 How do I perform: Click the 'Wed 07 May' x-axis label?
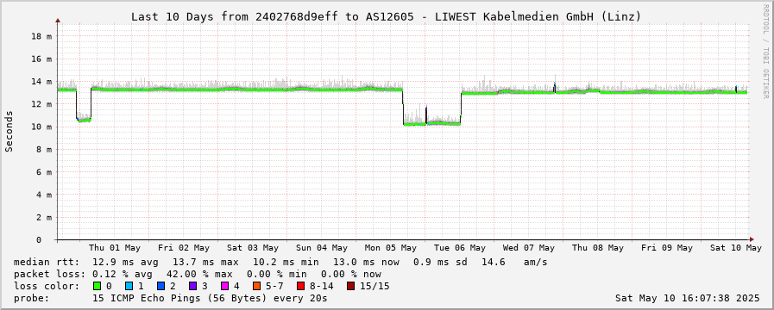529,248
